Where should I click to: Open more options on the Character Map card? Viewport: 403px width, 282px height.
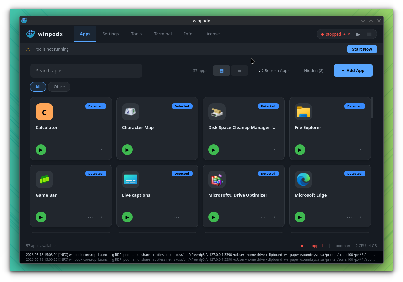177,150
